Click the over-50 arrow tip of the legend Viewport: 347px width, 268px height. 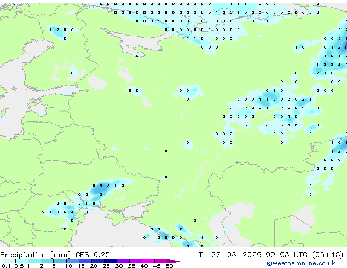coord(173,261)
